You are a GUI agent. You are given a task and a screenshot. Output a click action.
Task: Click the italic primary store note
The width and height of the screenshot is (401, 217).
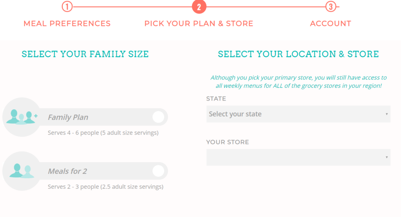pyautogui.click(x=298, y=81)
